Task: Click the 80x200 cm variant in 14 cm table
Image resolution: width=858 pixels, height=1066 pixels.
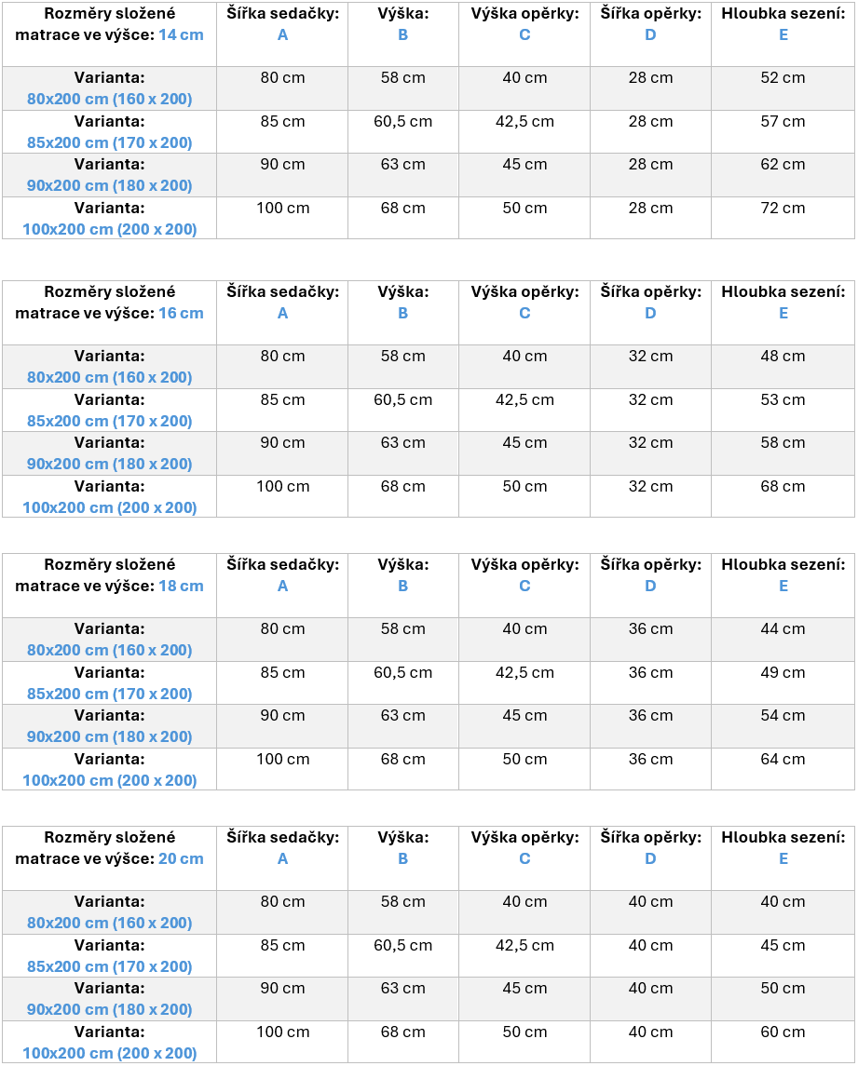Action: point(110,100)
